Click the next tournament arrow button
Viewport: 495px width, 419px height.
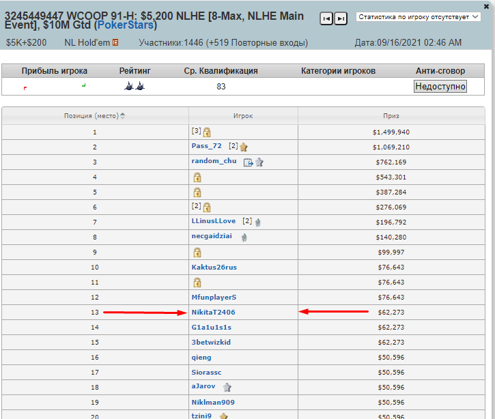pyautogui.click(x=341, y=18)
